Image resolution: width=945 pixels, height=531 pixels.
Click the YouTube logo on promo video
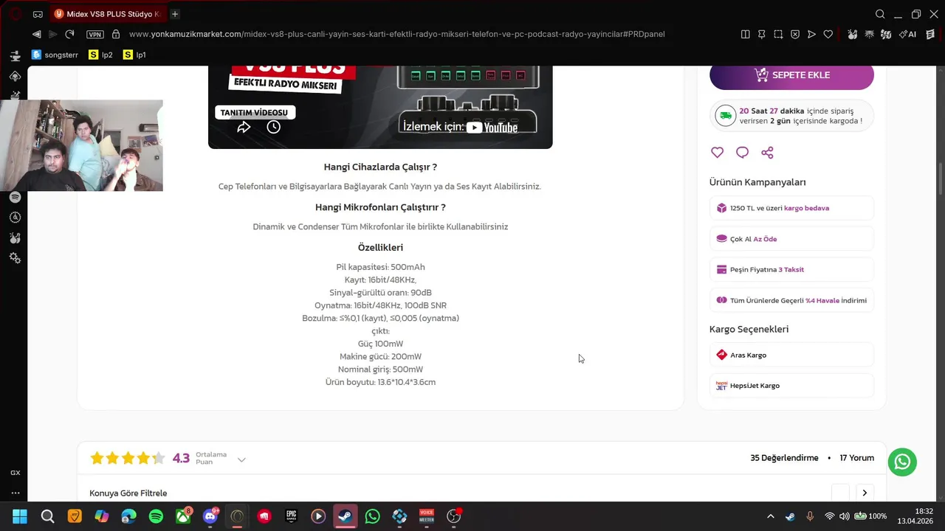coord(492,127)
